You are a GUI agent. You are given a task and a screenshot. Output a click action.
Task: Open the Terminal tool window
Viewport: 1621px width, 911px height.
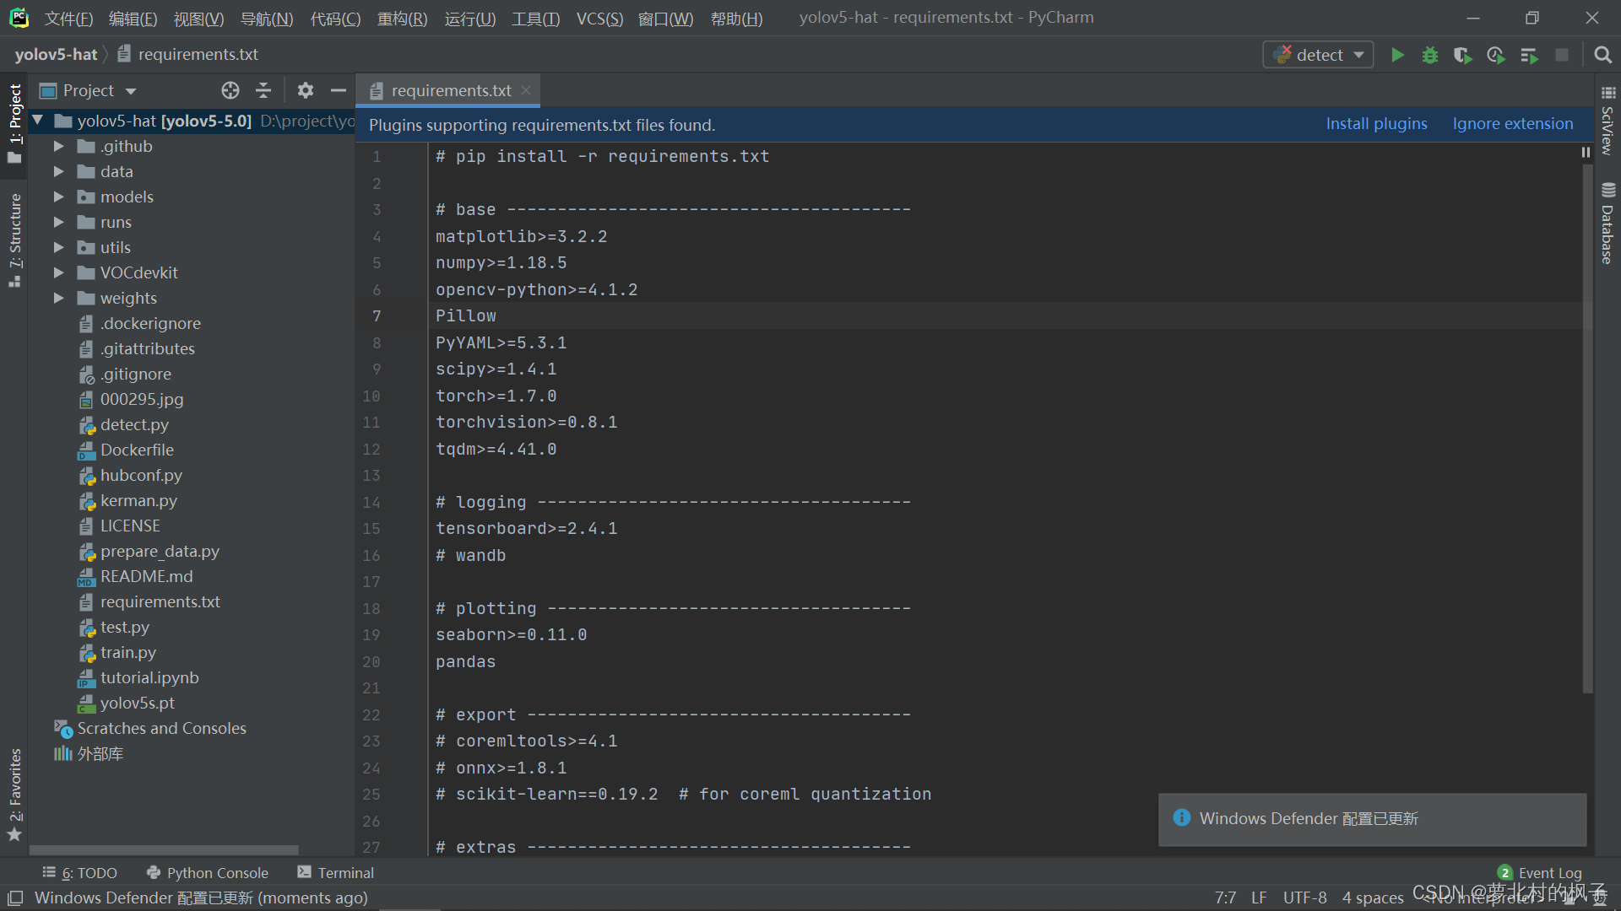tap(335, 873)
